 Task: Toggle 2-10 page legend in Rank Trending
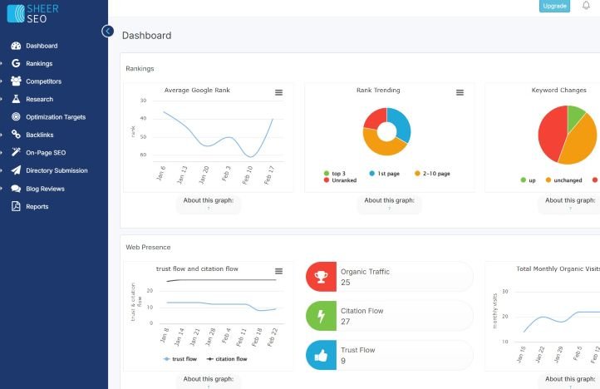point(432,174)
